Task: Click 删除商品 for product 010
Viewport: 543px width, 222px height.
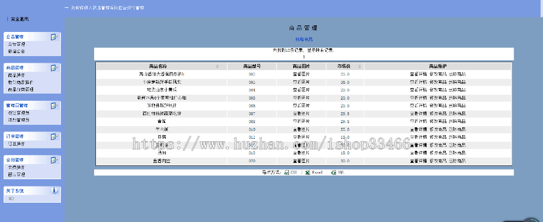Action: 457,129
